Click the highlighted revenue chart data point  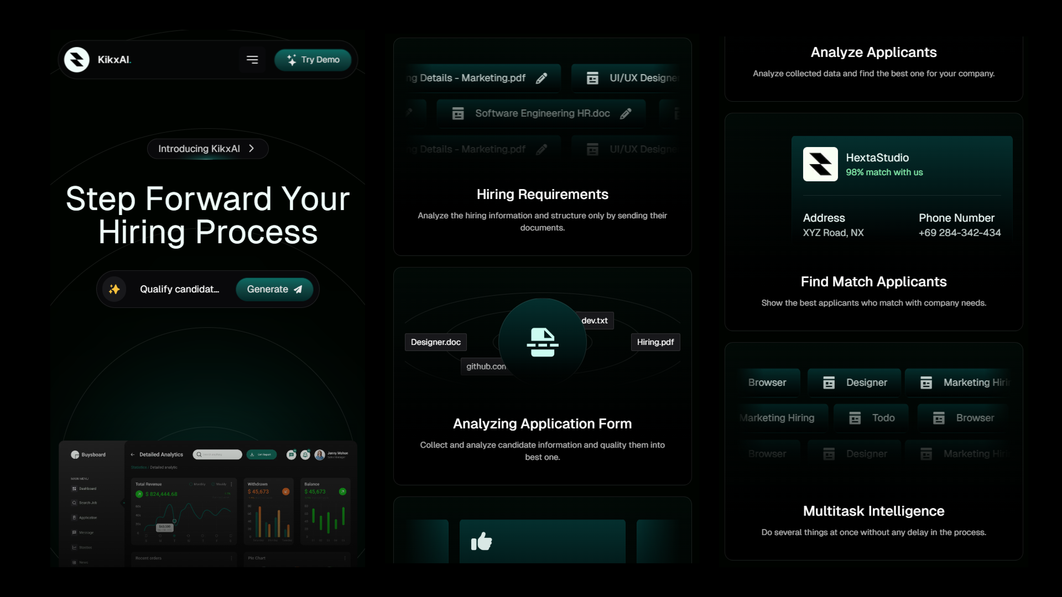coord(175,522)
